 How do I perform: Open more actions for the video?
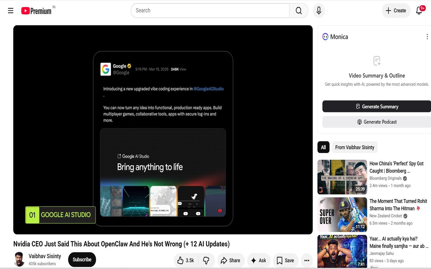[x=306, y=260]
